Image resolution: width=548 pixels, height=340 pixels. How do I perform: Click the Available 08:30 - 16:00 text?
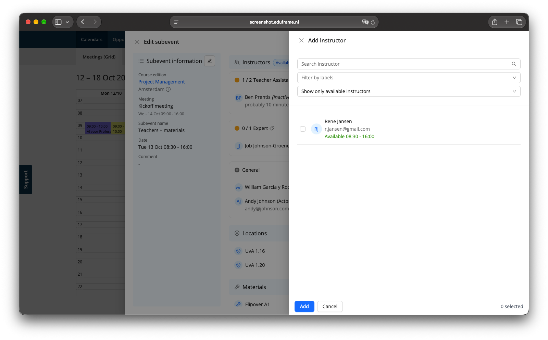click(349, 136)
